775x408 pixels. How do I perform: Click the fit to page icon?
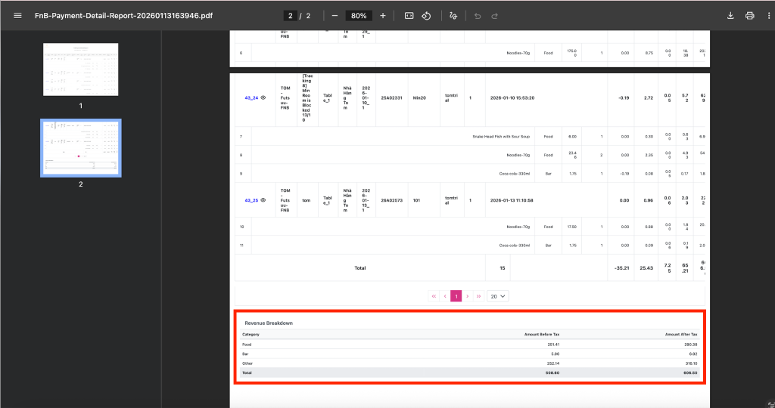click(409, 16)
